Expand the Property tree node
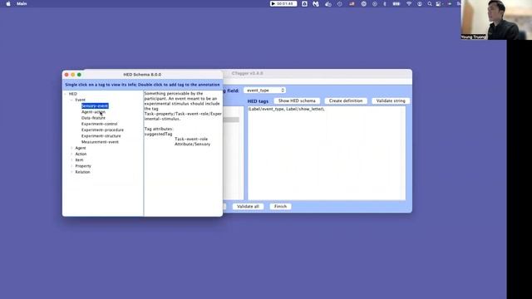The height and width of the screenshot is (299, 532). pos(71,166)
